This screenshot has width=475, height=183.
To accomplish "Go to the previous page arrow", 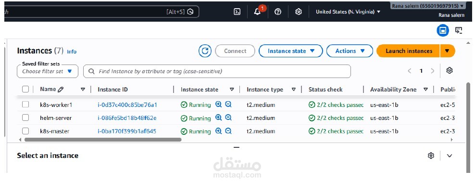I will [x=410, y=71].
